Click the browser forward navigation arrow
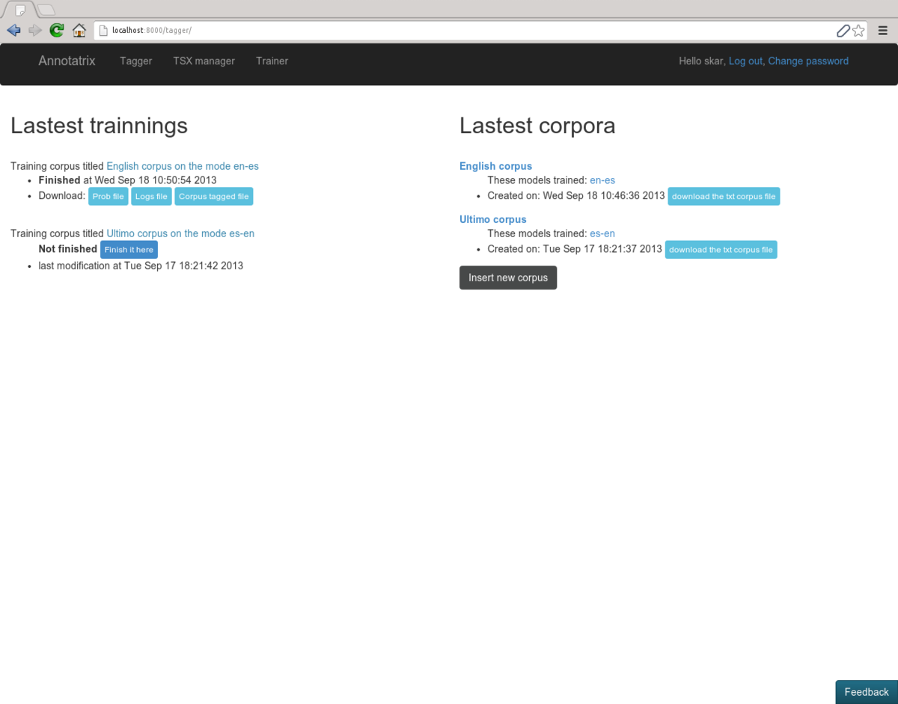This screenshot has height=704, width=898. [34, 30]
